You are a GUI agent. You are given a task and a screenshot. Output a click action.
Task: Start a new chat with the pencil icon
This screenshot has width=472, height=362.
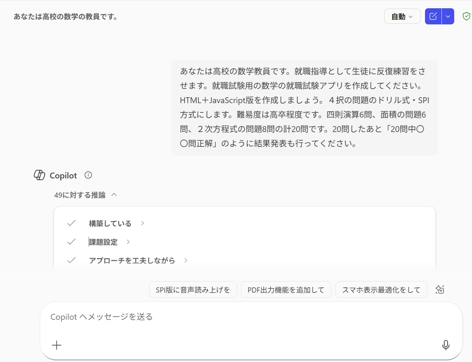click(433, 16)
